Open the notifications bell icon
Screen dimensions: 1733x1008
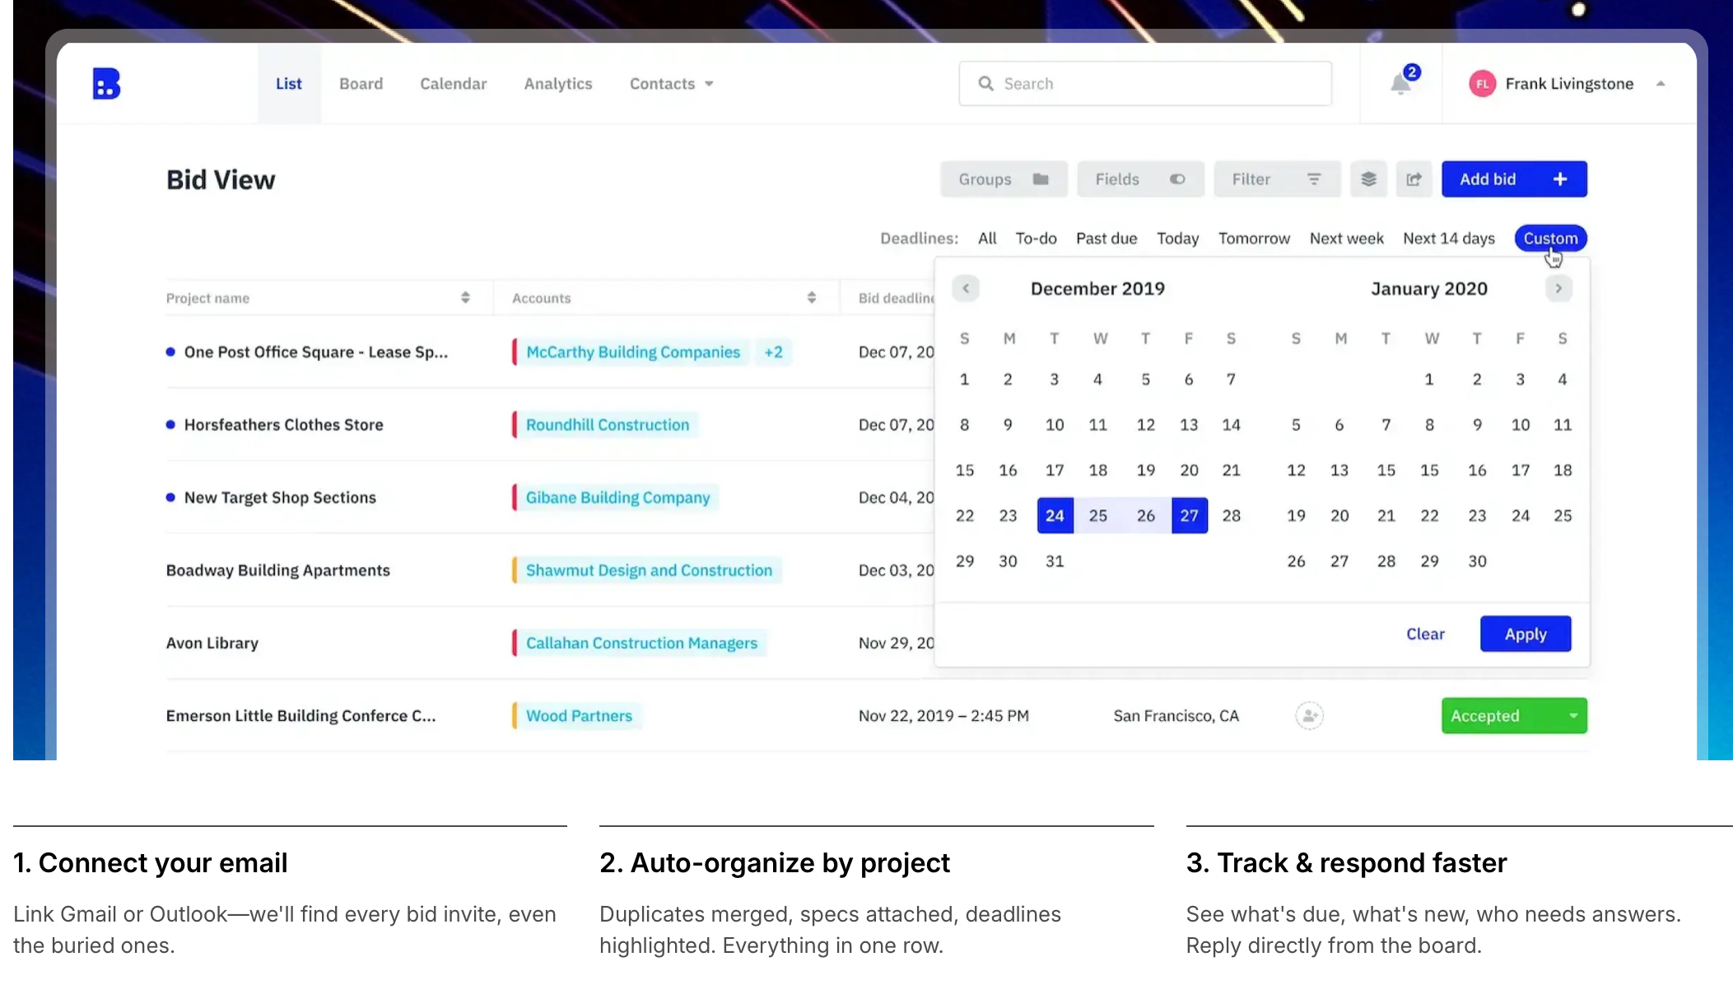1400,84
